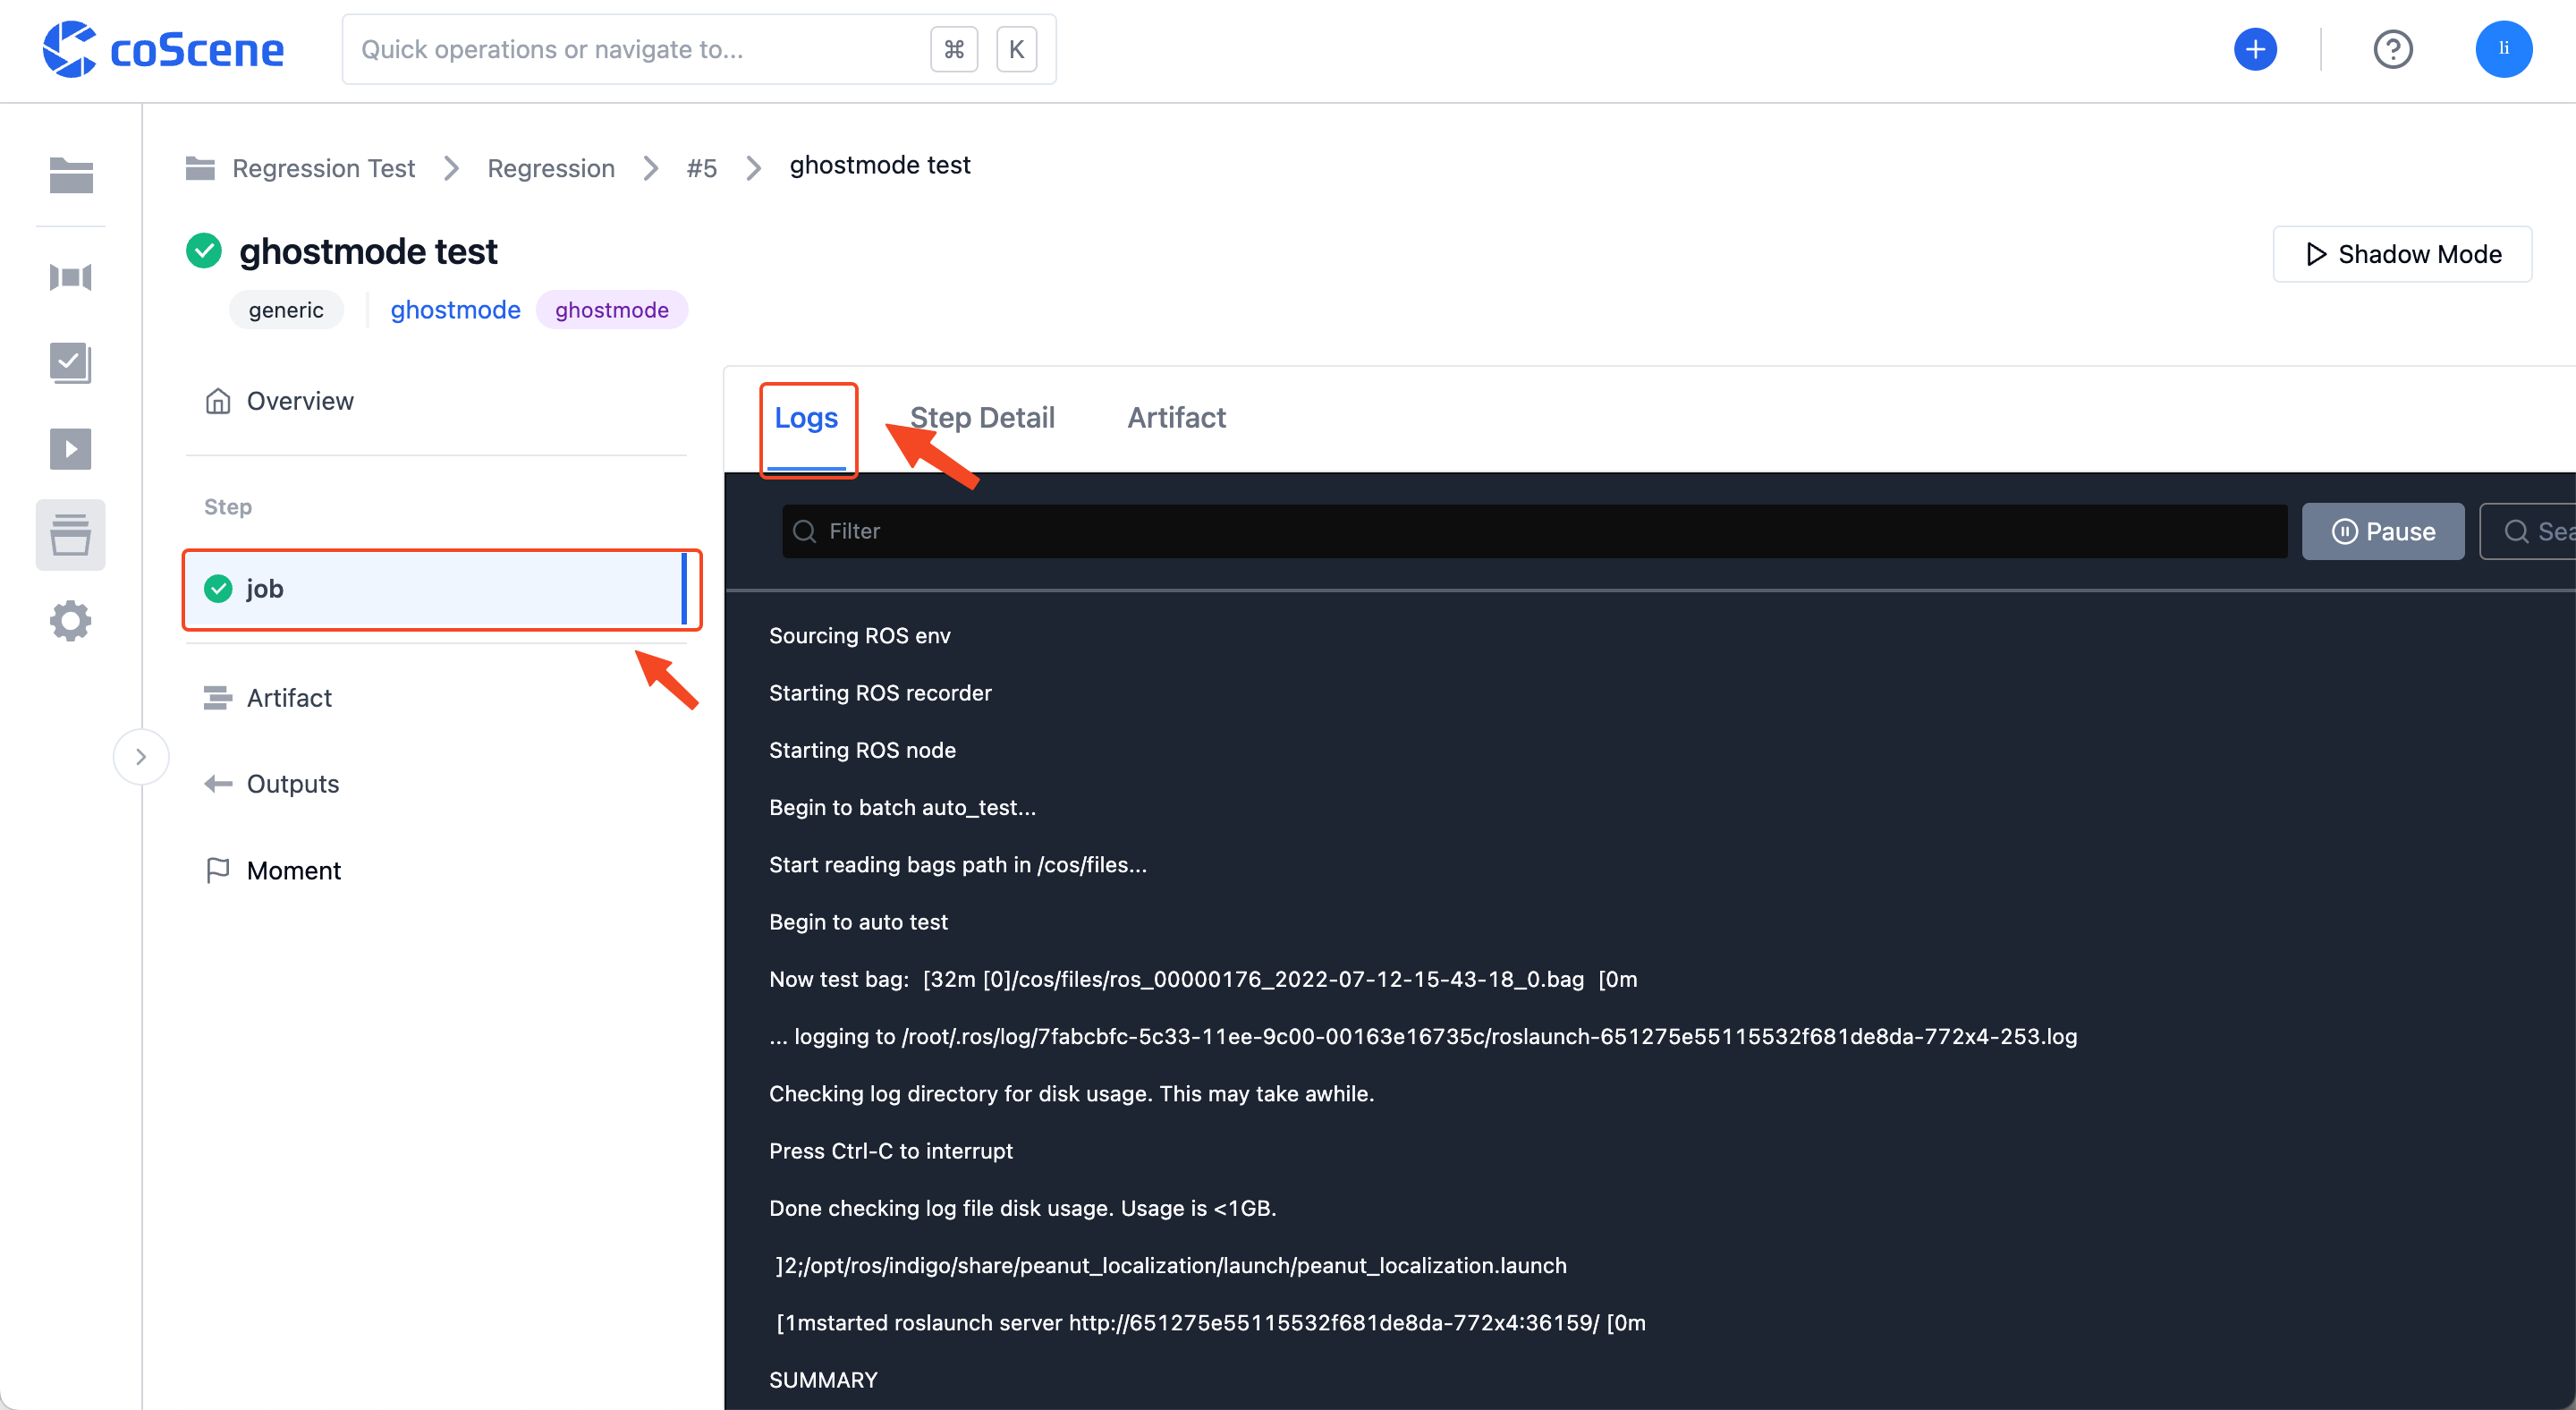Image resolution: width=2576 pixels, height=1410 pixels.
Task: Click log line Done checking log file disk usage
Action: tap(1023, 1208)
